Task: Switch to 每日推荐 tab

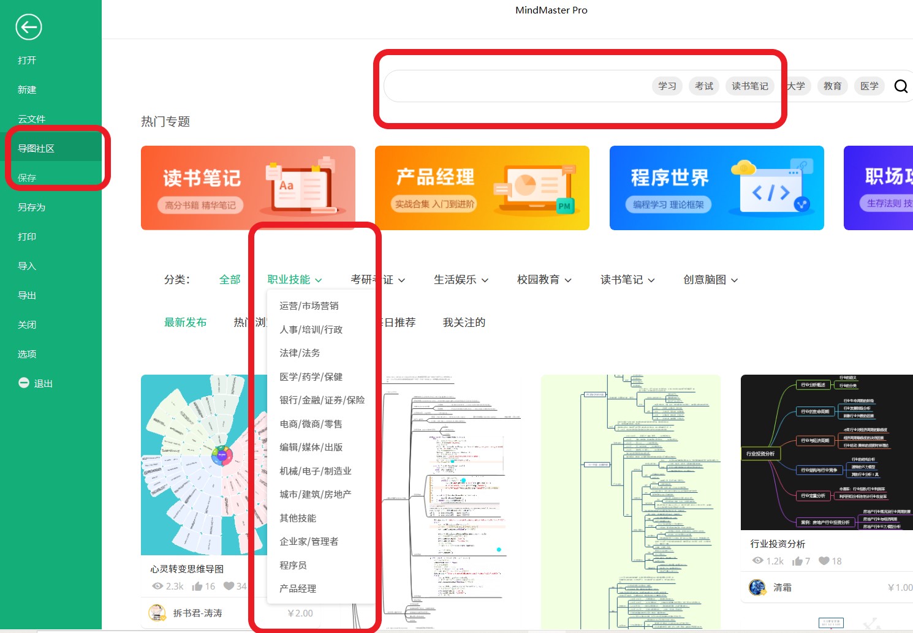Action: tap(395, 322)
